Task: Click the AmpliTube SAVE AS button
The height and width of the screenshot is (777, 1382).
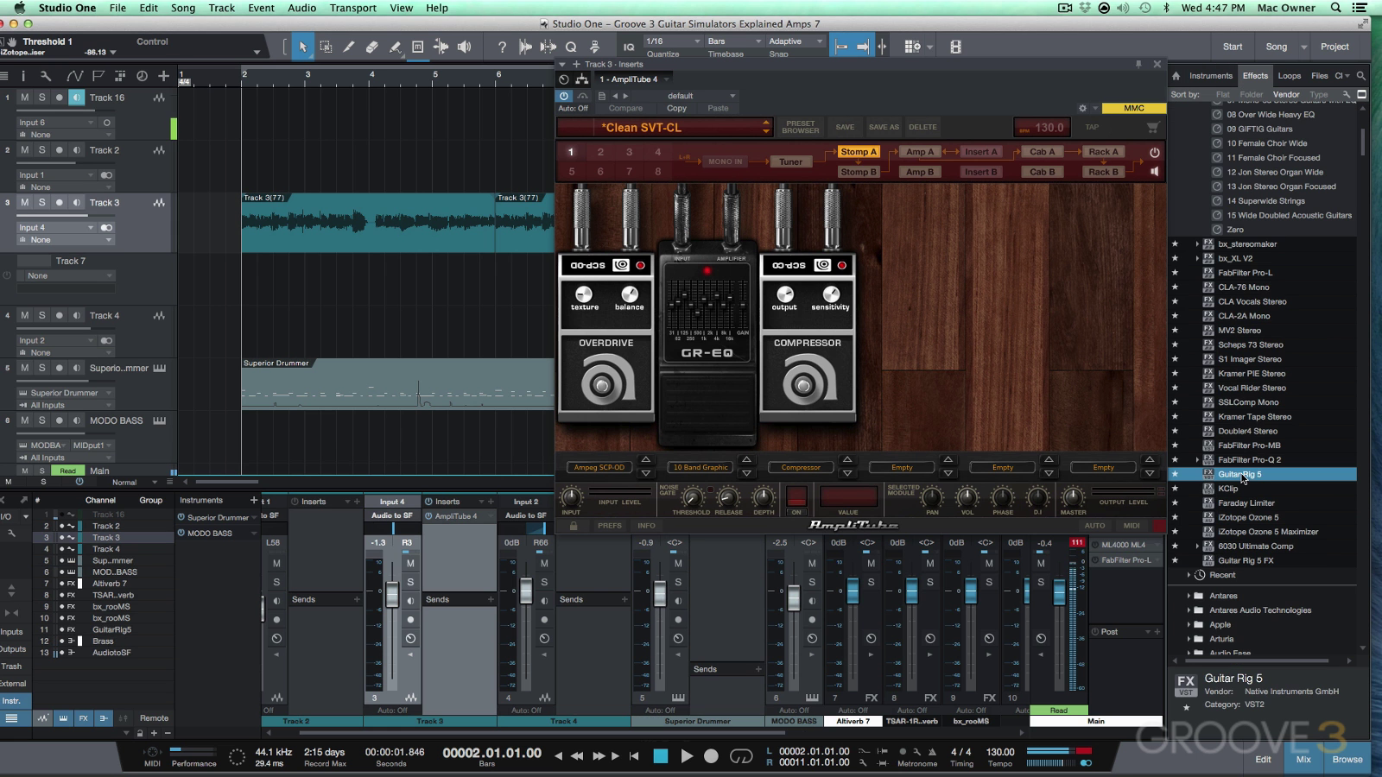Action: coord(884,127)
